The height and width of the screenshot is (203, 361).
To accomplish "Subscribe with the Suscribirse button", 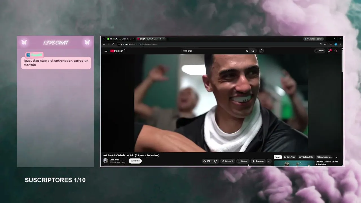I will point(135,161).
